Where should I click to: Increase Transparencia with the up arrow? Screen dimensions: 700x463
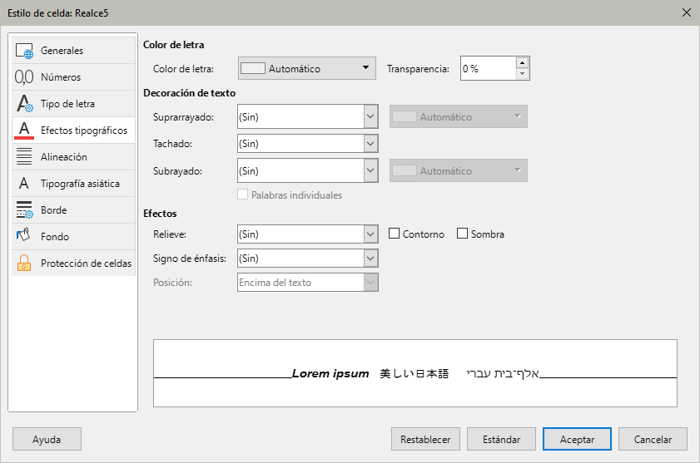(523, 63)
